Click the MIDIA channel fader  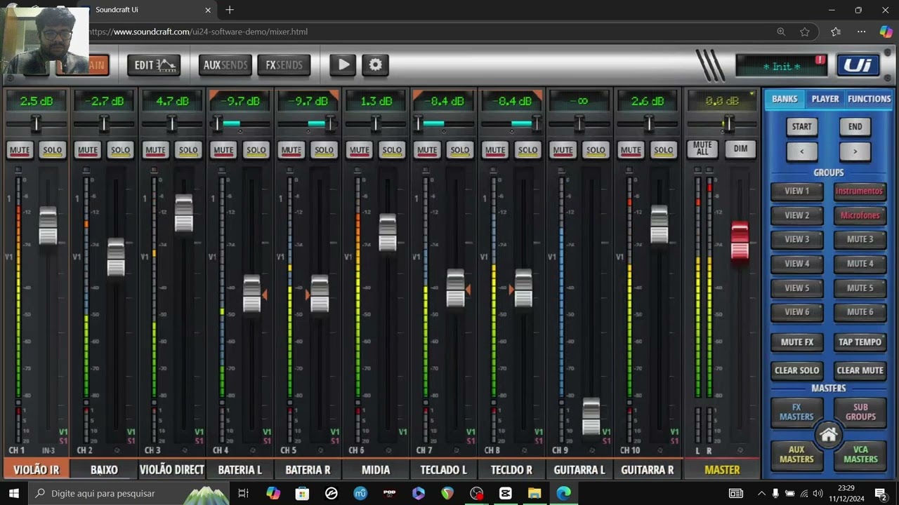tap(387, 232)
